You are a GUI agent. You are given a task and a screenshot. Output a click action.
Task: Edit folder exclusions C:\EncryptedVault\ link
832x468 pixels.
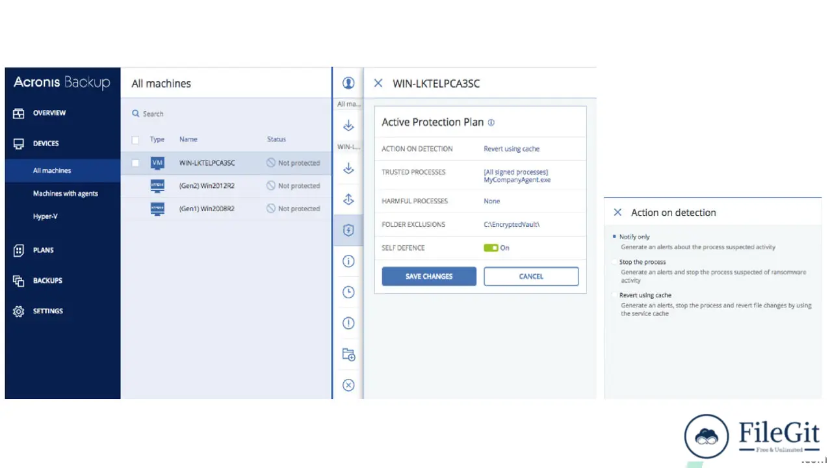coord(512,225)
